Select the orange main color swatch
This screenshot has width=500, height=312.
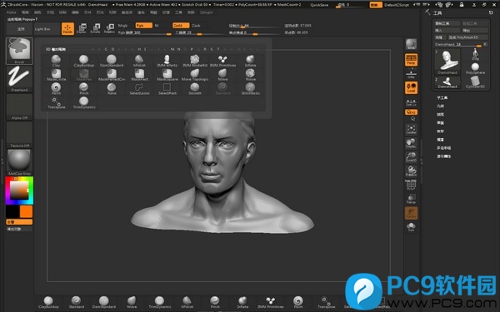pos(26,211)
